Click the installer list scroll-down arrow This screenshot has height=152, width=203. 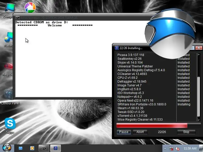point(198,120)
